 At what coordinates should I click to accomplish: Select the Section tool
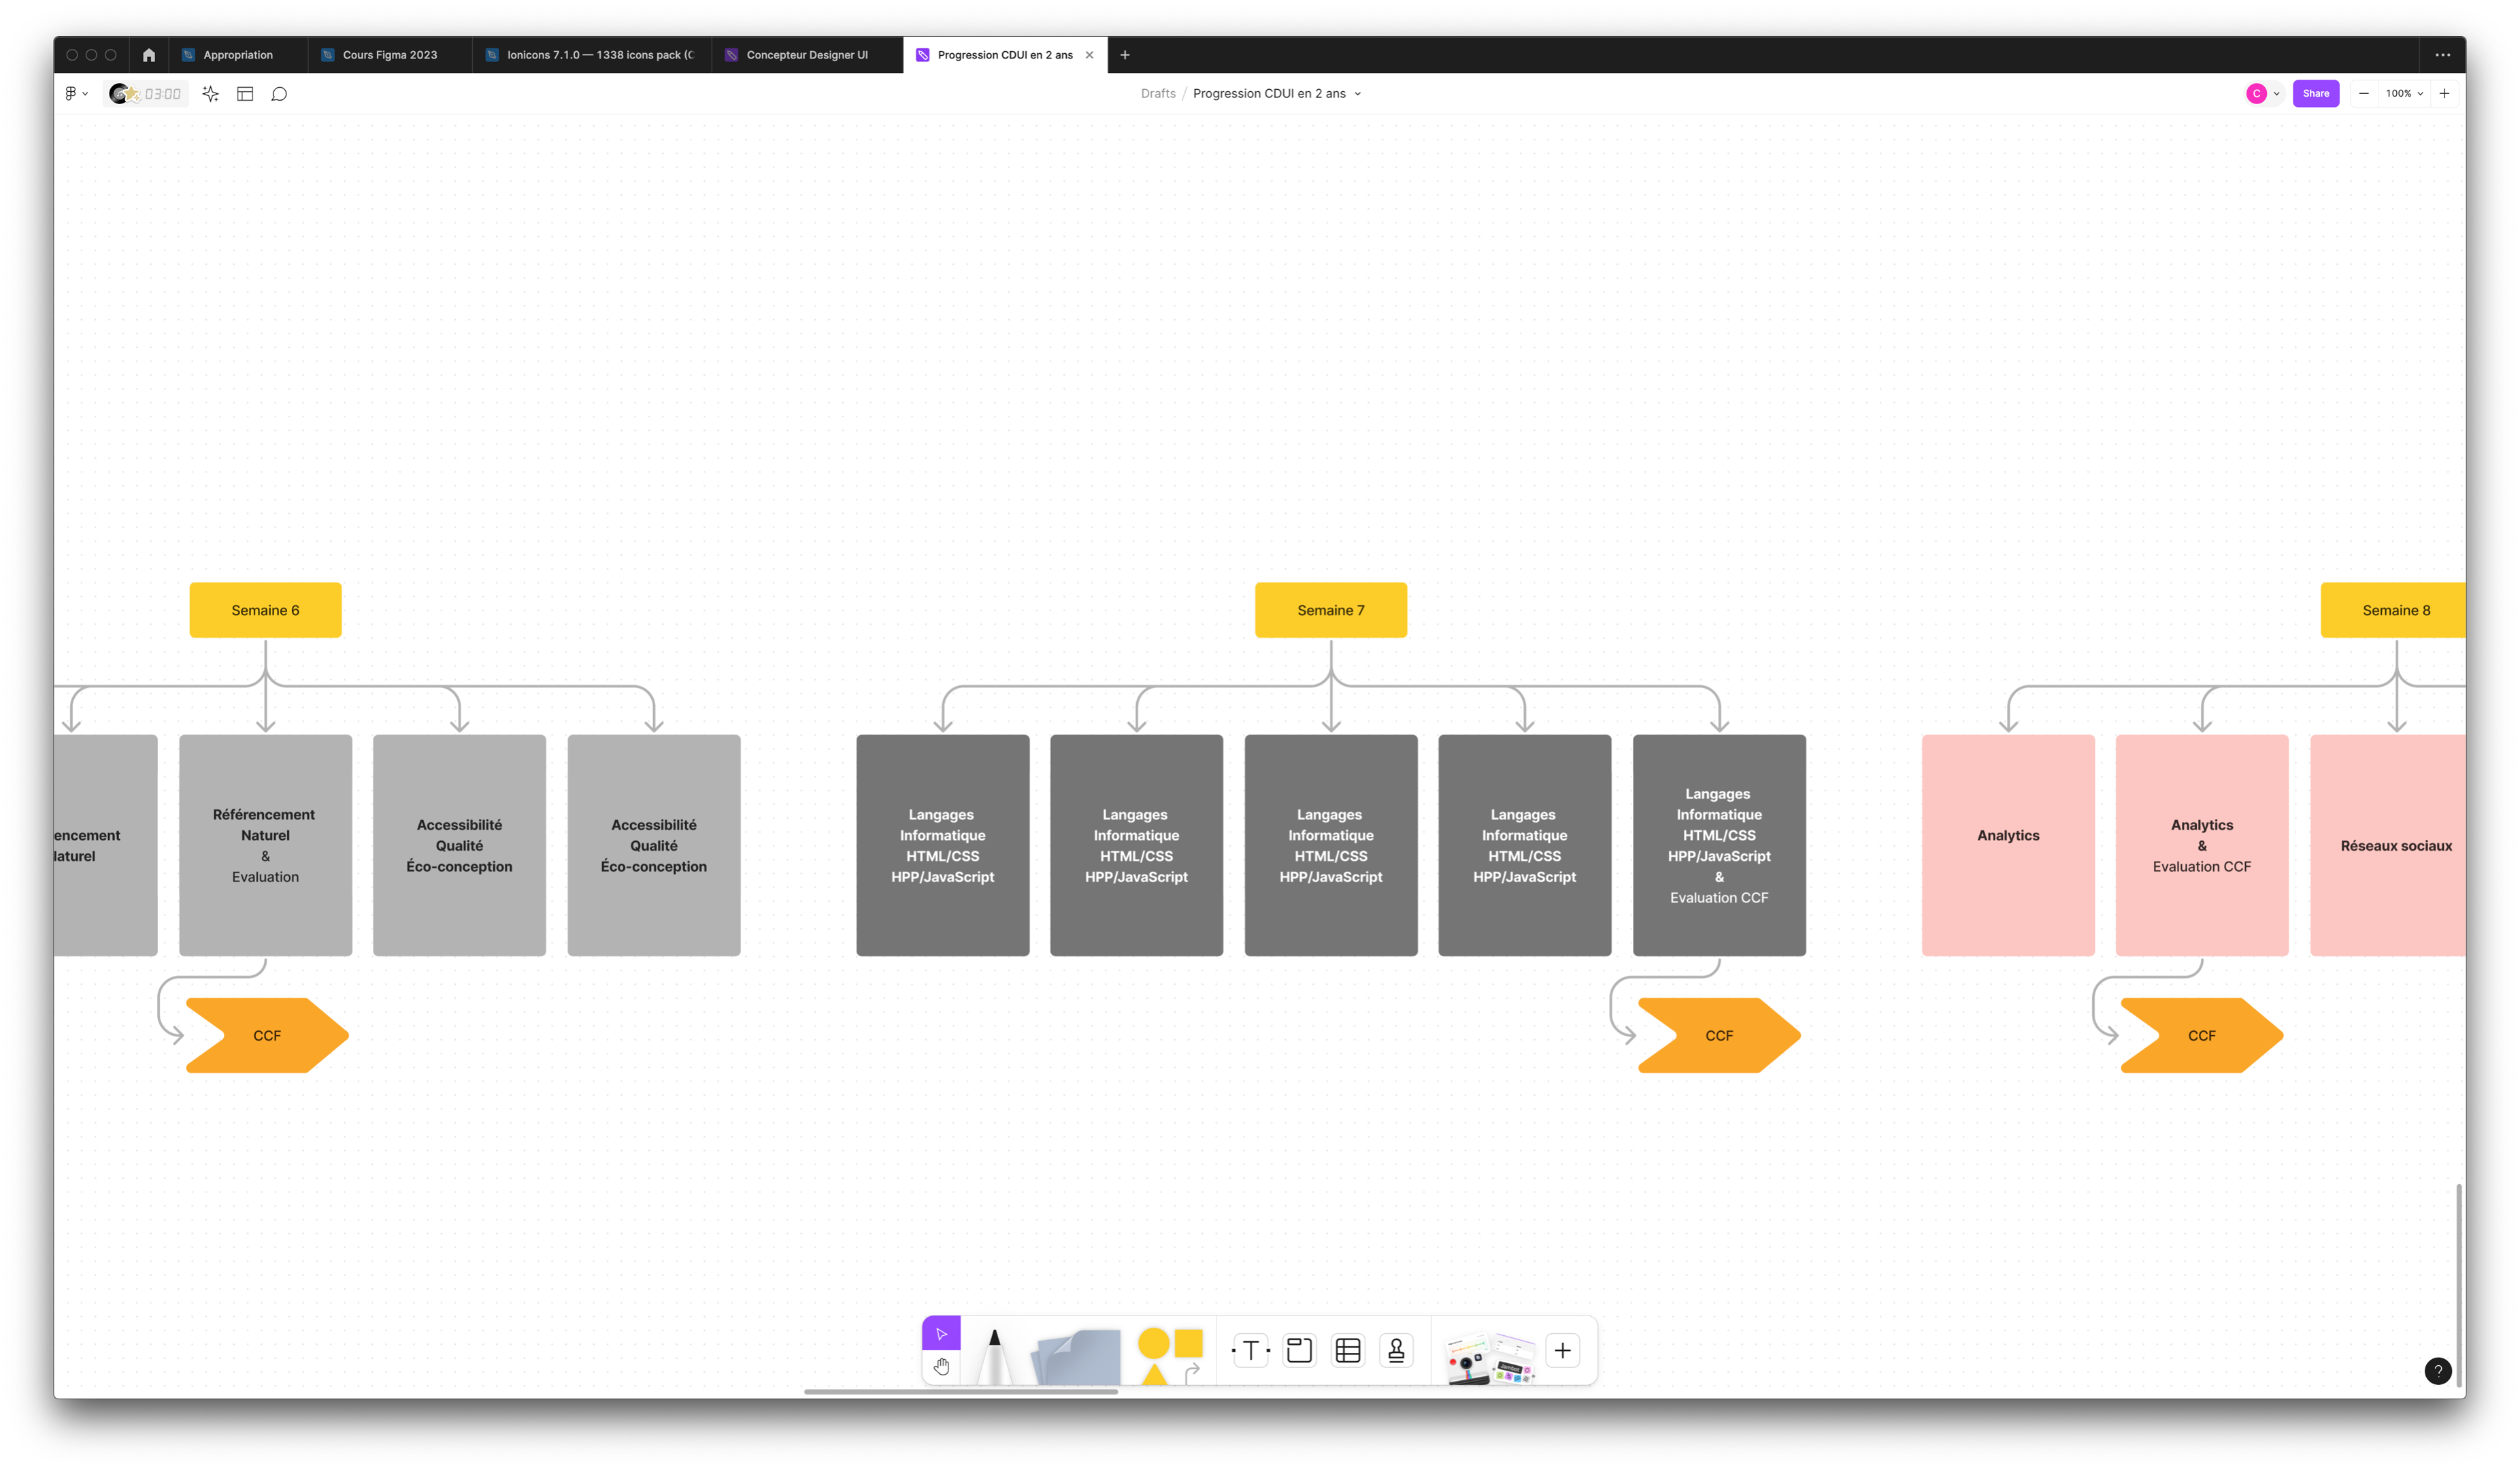pos(1299,1351)
